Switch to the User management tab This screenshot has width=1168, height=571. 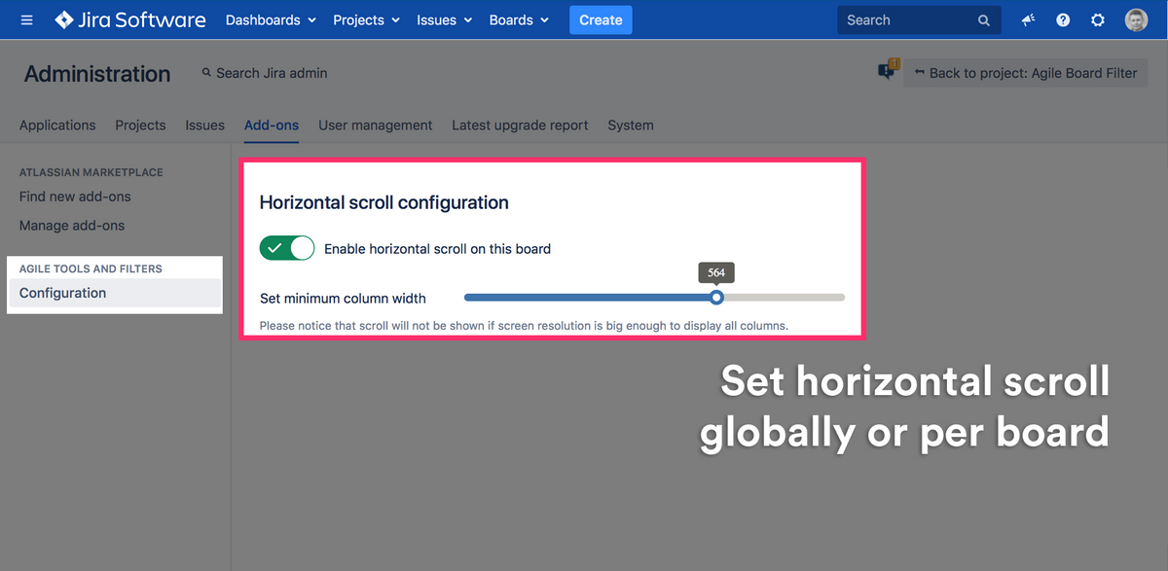coord(375,125)
